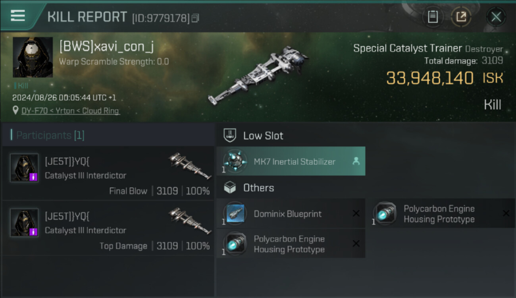The image size is (516, 298).
Task: View xavi_con_j pilot portrait
Action: pos(33,57)
